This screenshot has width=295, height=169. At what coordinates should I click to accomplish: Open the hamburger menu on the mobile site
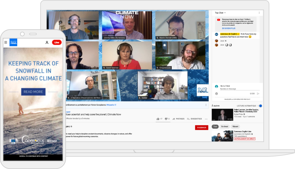6,42
